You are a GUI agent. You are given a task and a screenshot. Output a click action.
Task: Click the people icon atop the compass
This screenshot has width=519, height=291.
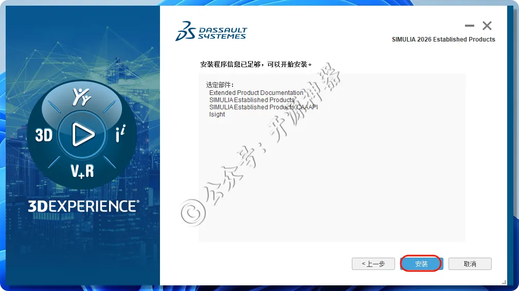81,97
